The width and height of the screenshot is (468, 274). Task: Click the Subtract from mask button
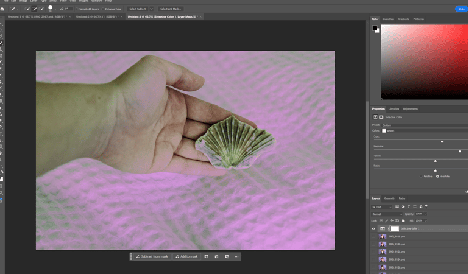click(152, 256)
